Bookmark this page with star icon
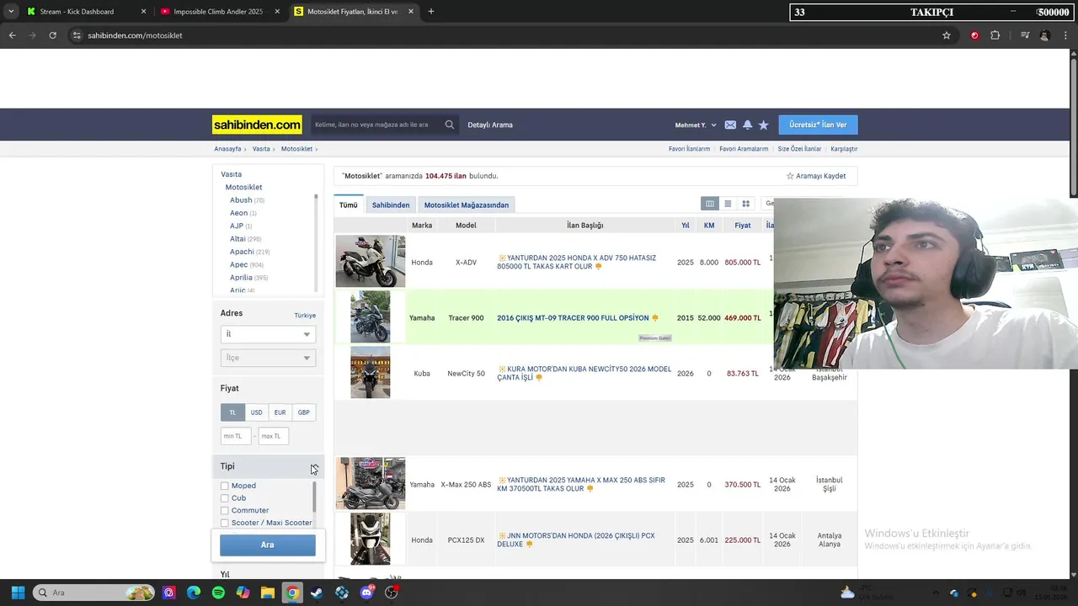Image resolution: width=1078 pixels, height=606 pixels. pos(947,35)
